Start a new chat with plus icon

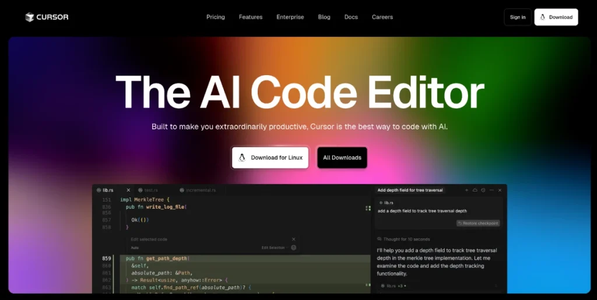pyautogui.click(x=467, y=190)
